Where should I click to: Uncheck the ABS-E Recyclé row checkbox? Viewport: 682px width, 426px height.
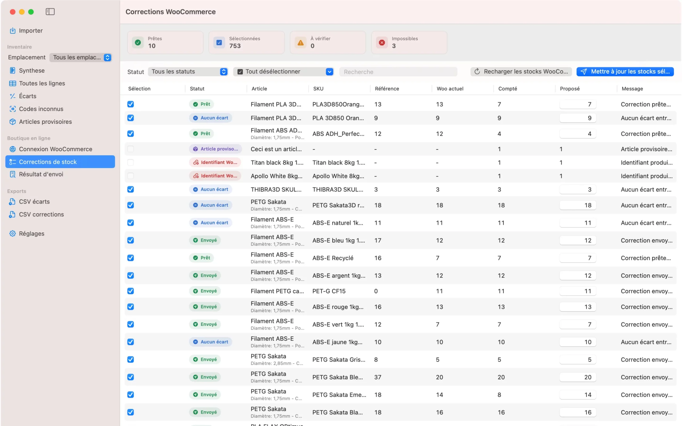pos(131,258)
